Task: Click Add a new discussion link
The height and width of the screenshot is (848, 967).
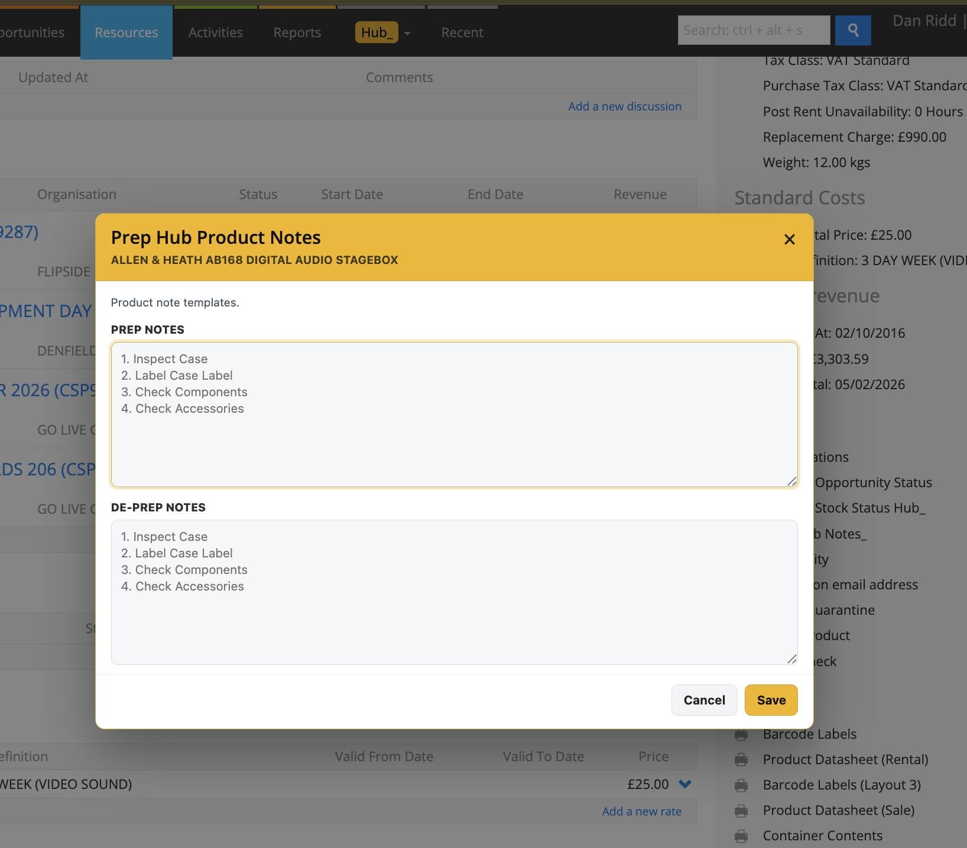Action: pos(625,106)
